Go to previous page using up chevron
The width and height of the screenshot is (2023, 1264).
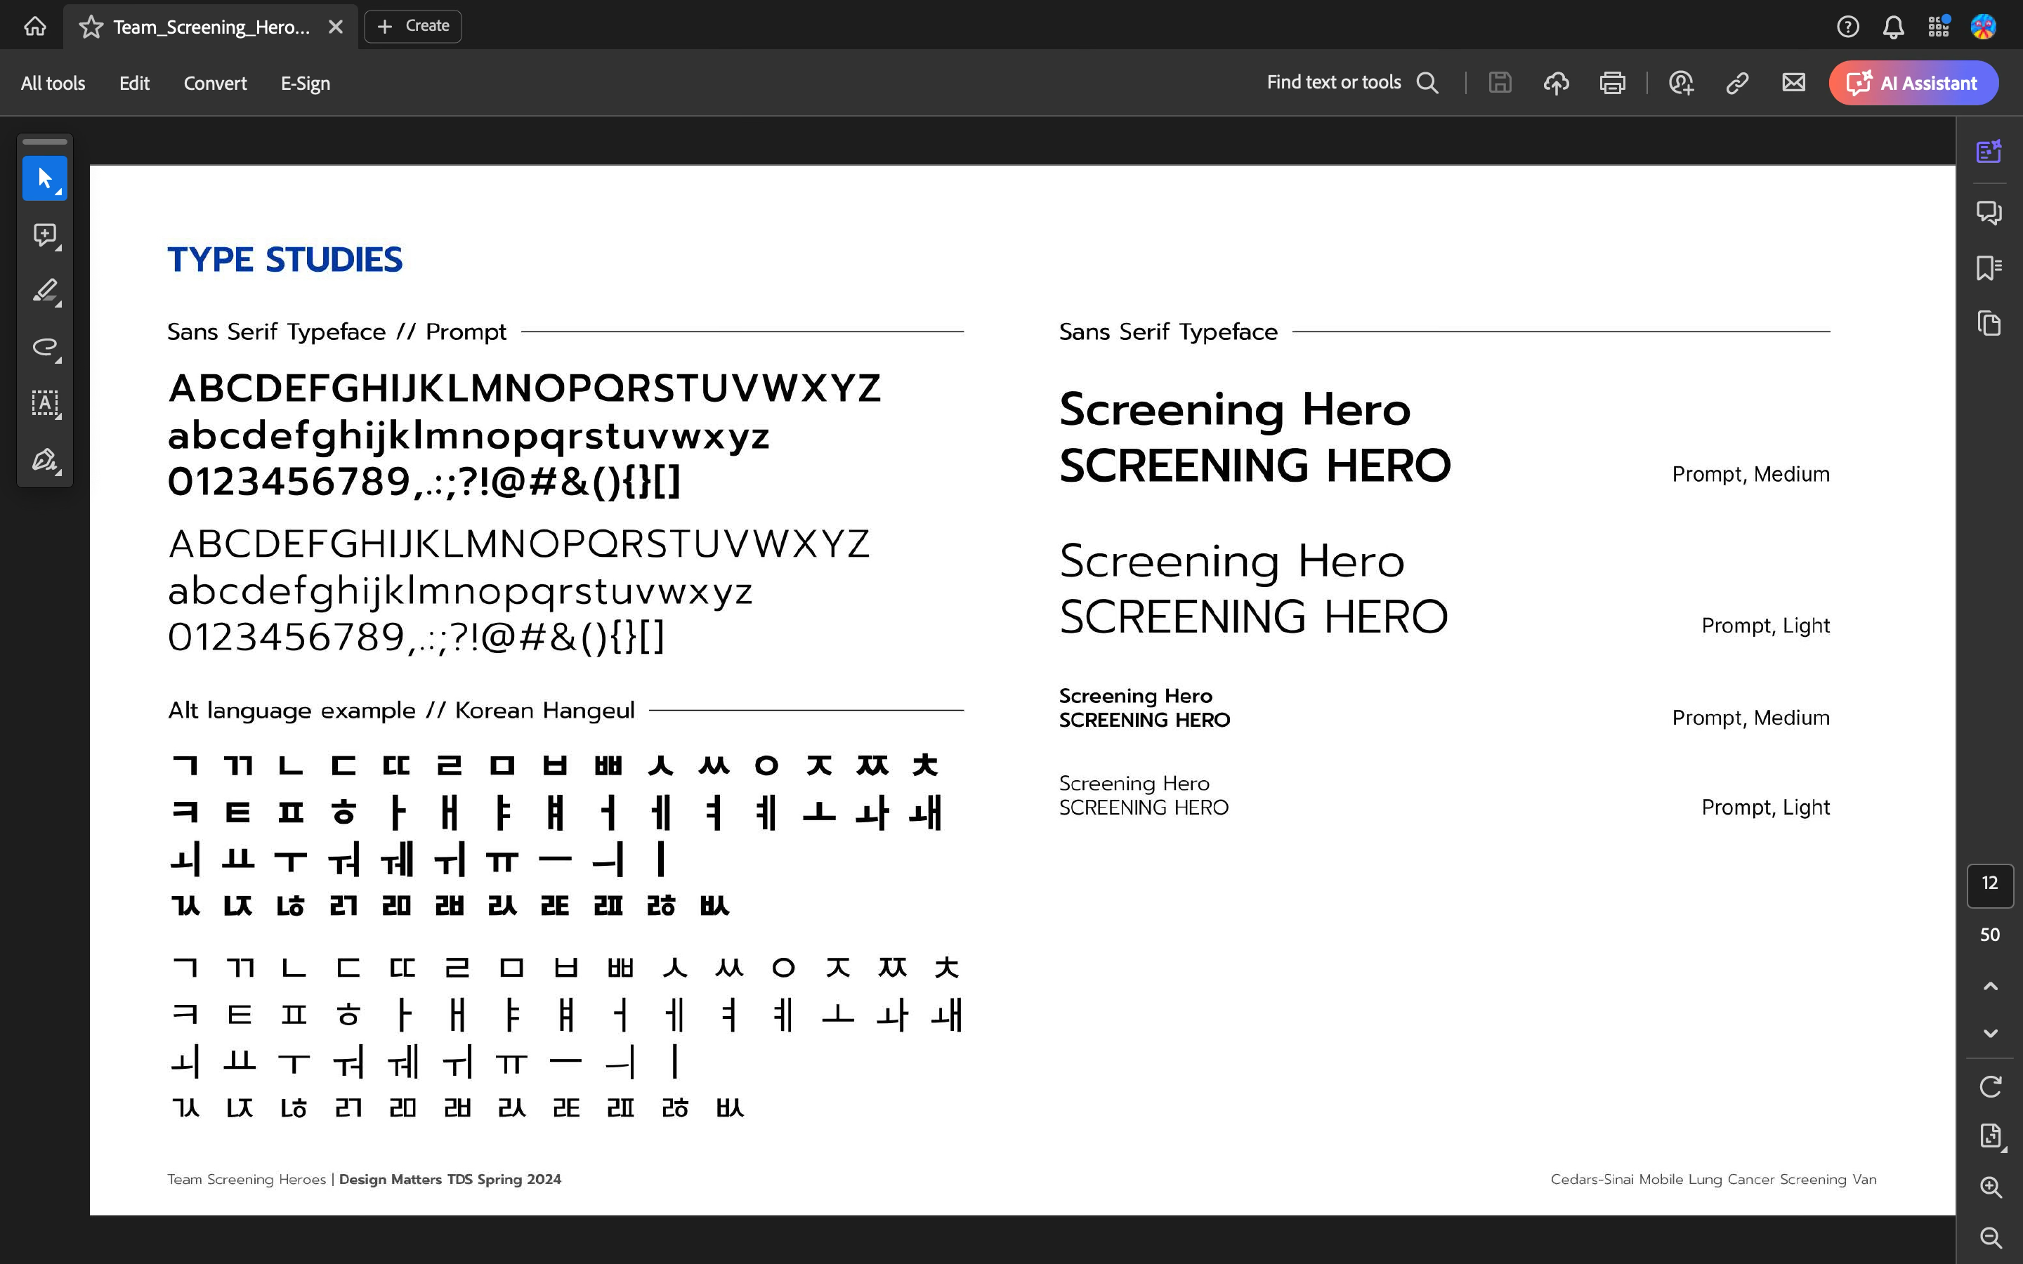1989,987
